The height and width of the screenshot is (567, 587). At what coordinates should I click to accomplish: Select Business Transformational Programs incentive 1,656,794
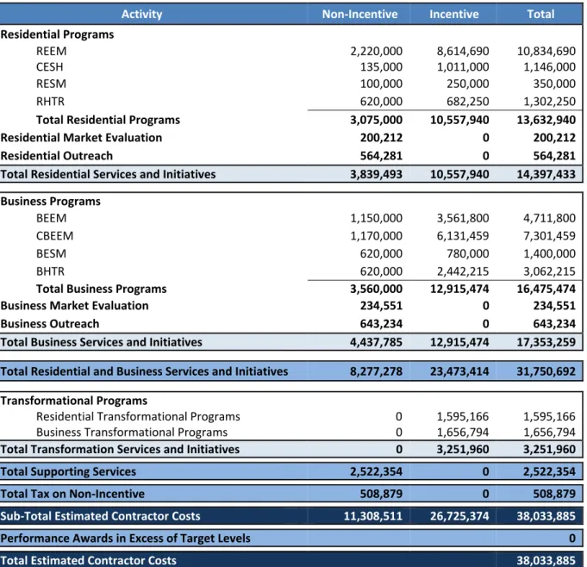(x=463, y=433)
